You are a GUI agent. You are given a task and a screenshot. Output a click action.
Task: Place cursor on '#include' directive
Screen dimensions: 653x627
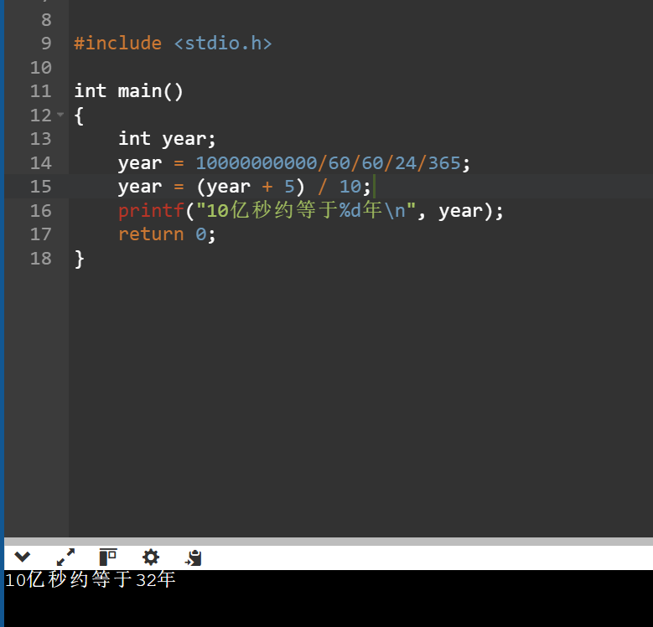coord(118,44)
